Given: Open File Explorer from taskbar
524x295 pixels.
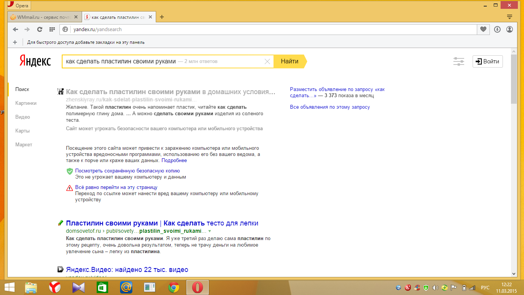Looking at the screenshot, I should coord(31,287).
